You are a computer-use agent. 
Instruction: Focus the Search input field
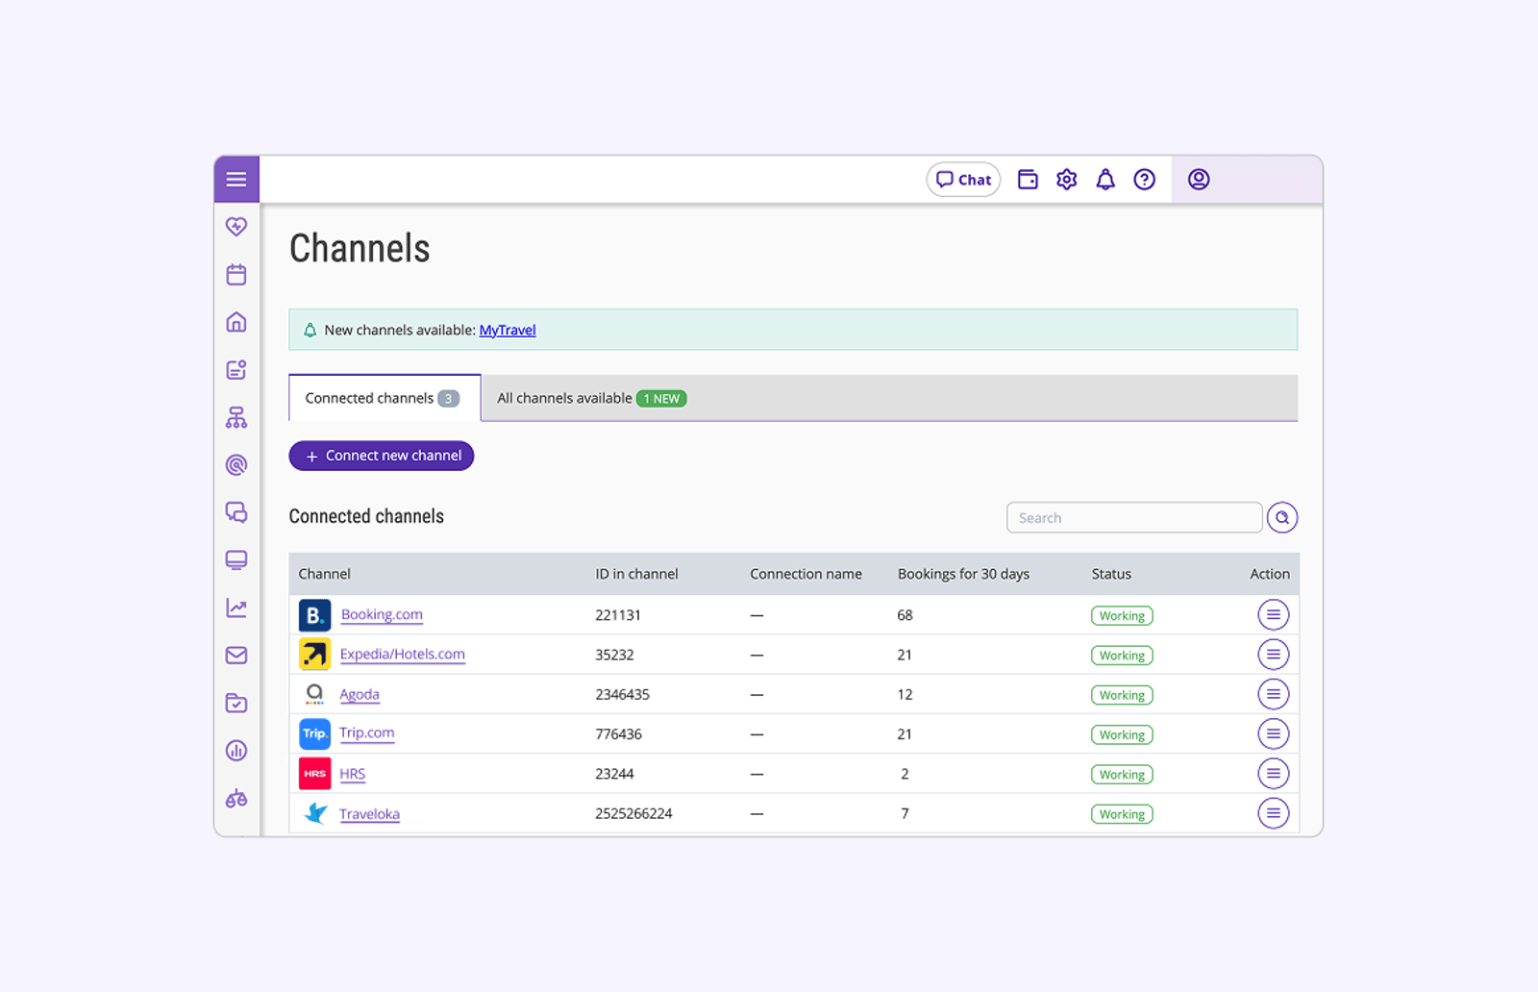pos(1134,517)
